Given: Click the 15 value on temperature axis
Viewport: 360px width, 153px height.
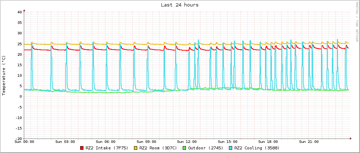Looking at the screenshot, I should point(19,65).
